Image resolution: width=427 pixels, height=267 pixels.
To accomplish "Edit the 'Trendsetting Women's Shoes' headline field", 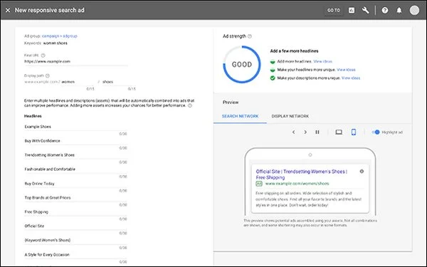I will [x=75, y=155].
